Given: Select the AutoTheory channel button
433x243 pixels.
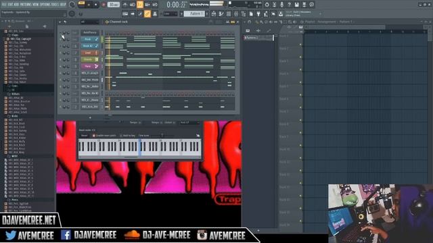Looking at the screenshot, I should (90, 32).
